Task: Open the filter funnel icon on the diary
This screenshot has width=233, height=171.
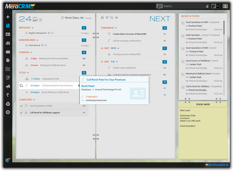Action: (x=107, y=18)
